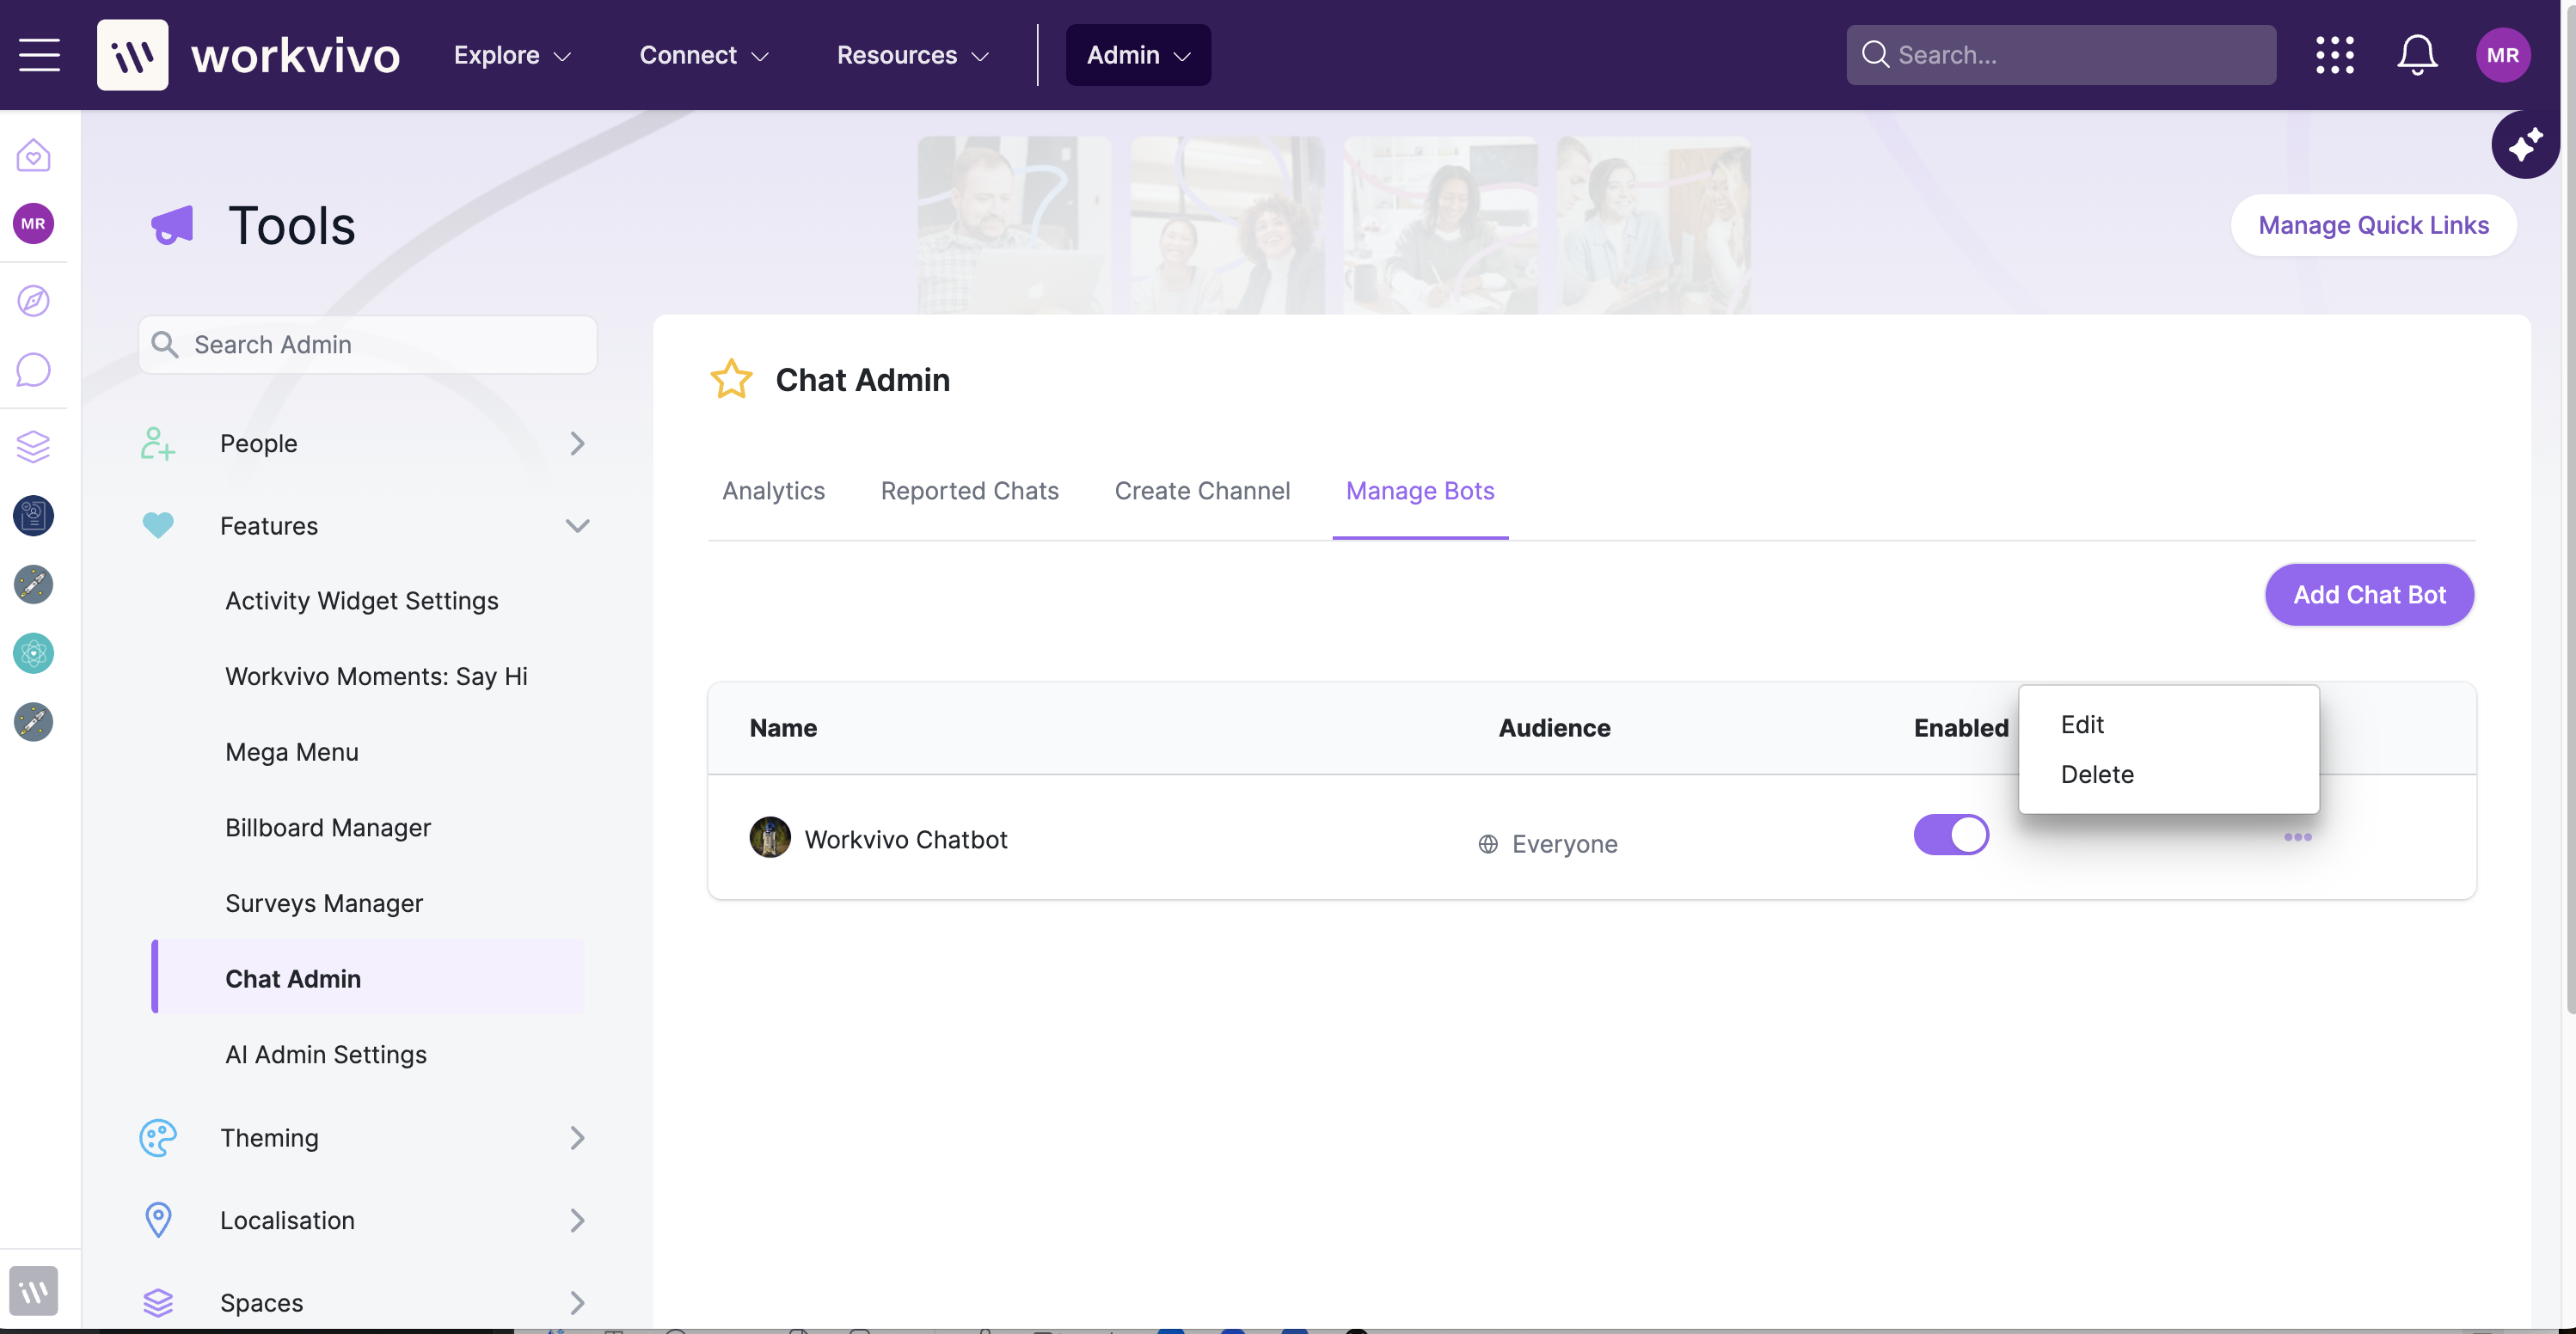
Task: Select the Manage Bots tab
Action: [x=1419, y=491]
